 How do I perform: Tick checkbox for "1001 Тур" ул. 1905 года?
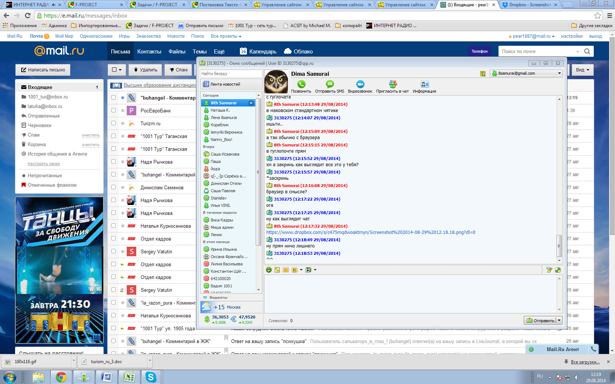114,328
